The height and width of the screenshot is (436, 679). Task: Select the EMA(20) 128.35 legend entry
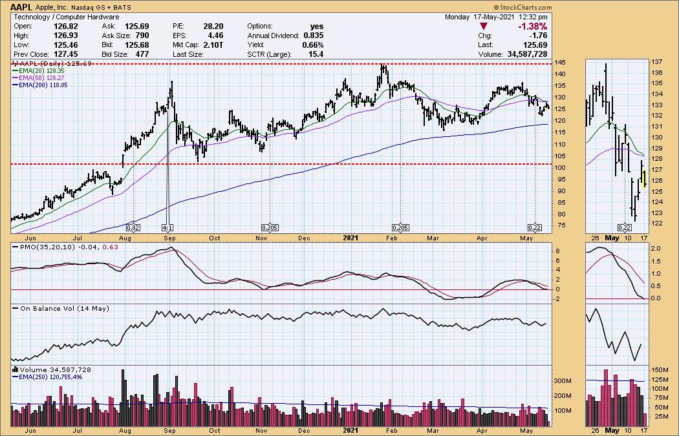38,70
